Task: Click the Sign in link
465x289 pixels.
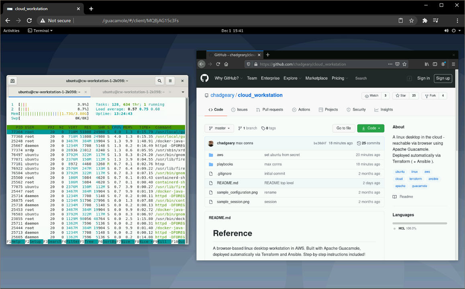Action: 424,78
